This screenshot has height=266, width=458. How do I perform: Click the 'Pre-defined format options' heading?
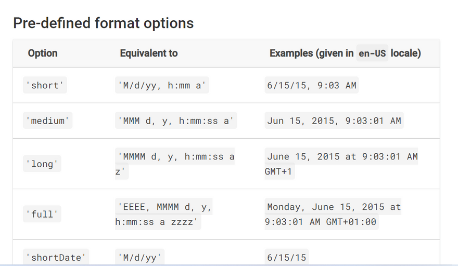pyautogui.click(x=103, y=23)
